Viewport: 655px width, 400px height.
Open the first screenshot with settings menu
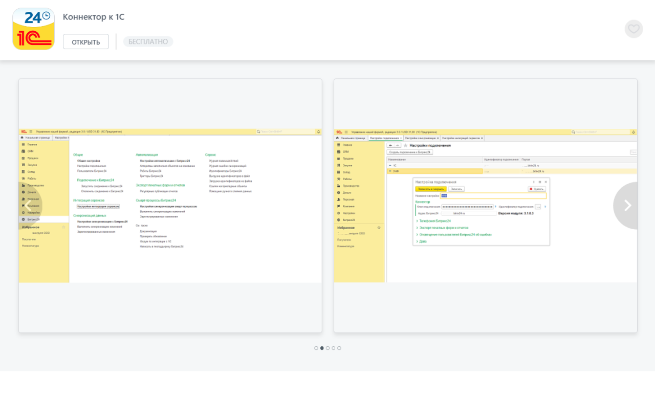[170, 206]
